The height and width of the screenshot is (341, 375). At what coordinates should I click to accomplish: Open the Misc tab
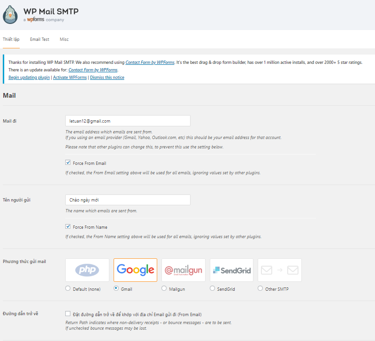64,39
